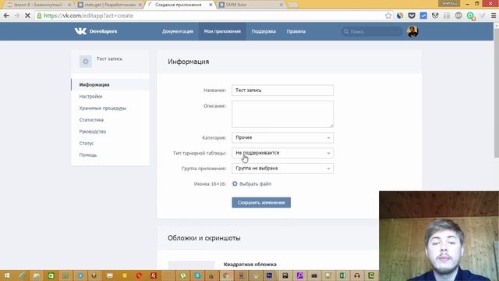Open the Chrome hamburger menu

(494, 16)
